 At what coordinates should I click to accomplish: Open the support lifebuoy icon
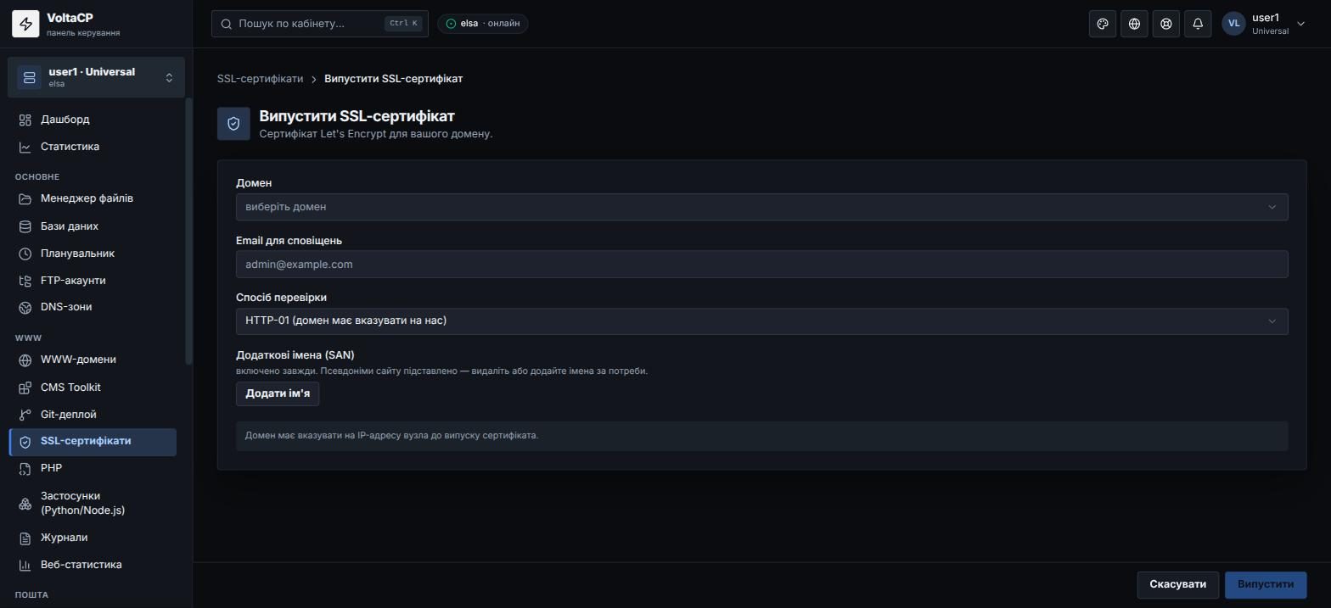[x=1166, y=24]
